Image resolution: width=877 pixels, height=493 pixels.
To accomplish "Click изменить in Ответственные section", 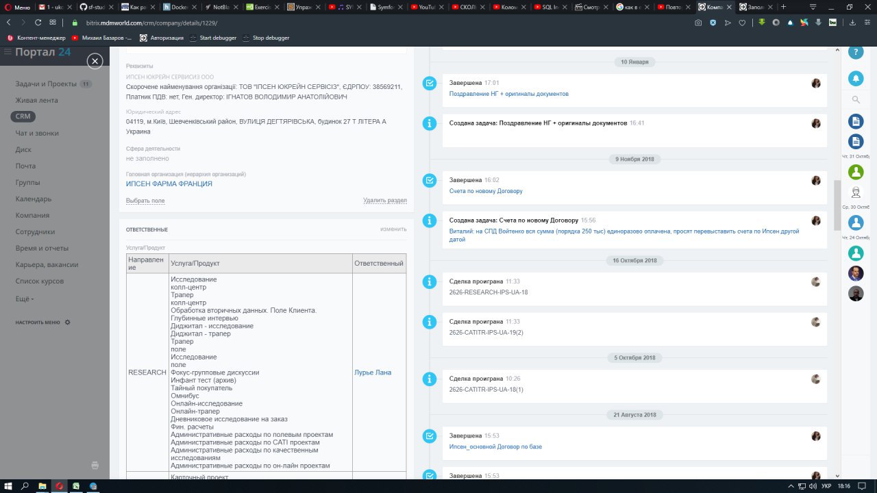I will coord(394,229).
